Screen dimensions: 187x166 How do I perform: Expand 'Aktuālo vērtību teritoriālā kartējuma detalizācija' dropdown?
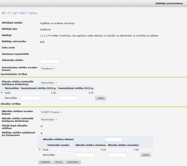point(49,119)
